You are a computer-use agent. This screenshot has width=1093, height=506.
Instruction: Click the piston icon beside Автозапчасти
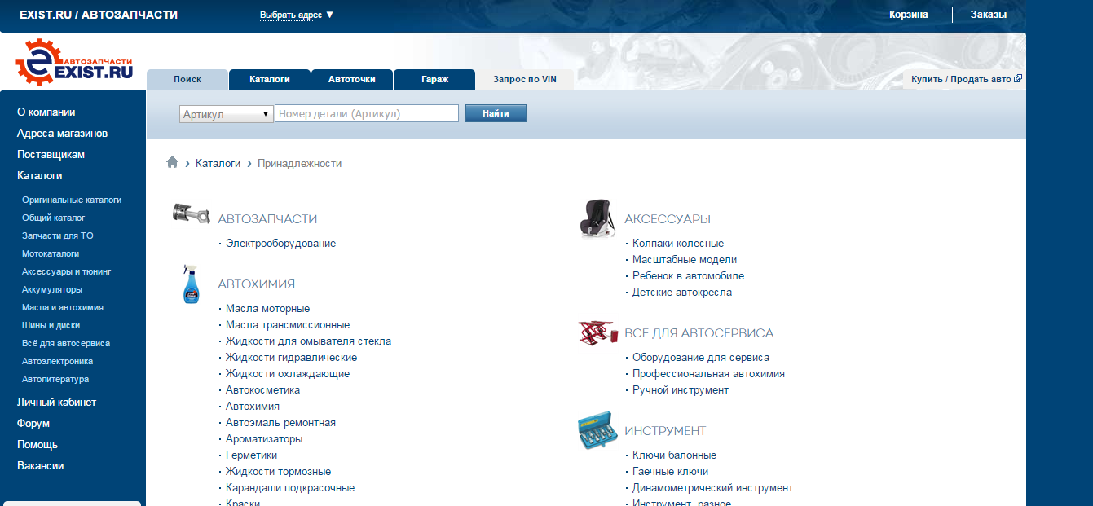(x=192, y=213)
